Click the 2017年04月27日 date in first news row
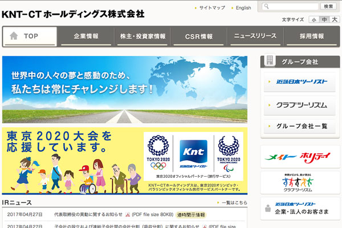Image resolution: width=342 pixels, height=228 pixels. (x=25, y=215)
